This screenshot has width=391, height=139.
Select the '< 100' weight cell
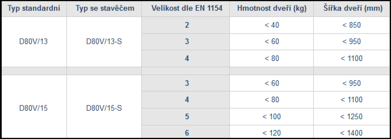click(x=272, y=117)
